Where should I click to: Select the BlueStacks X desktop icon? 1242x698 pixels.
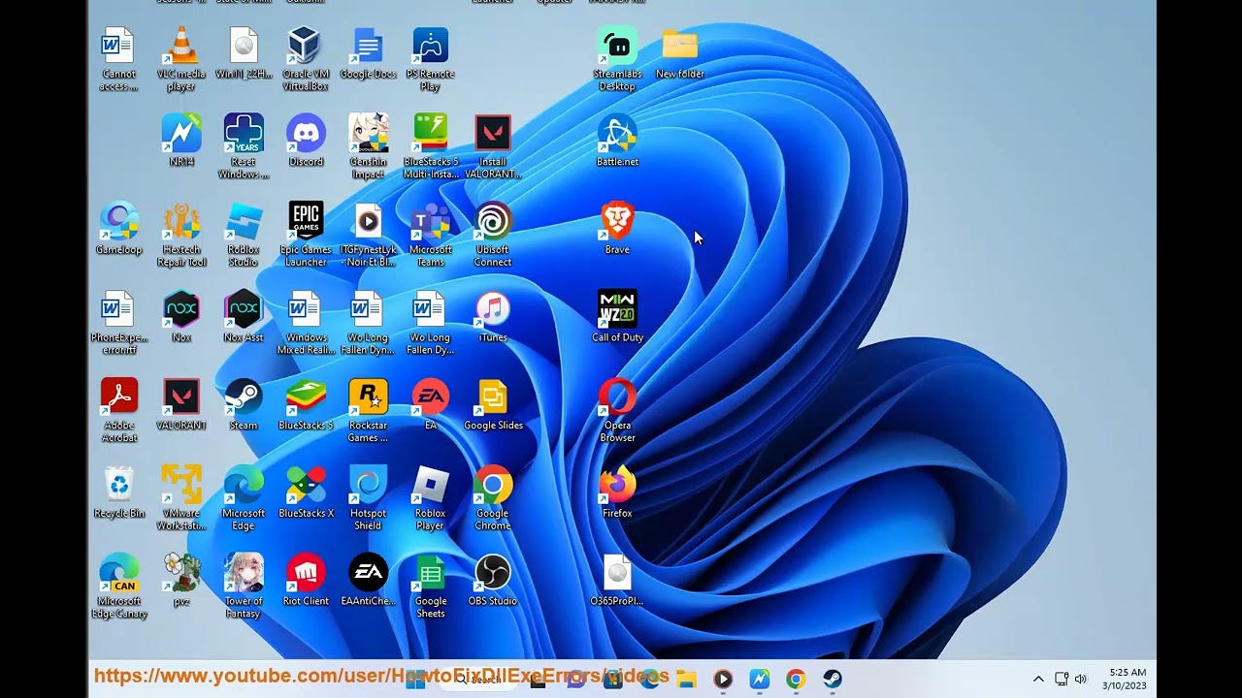coord(306,492)
